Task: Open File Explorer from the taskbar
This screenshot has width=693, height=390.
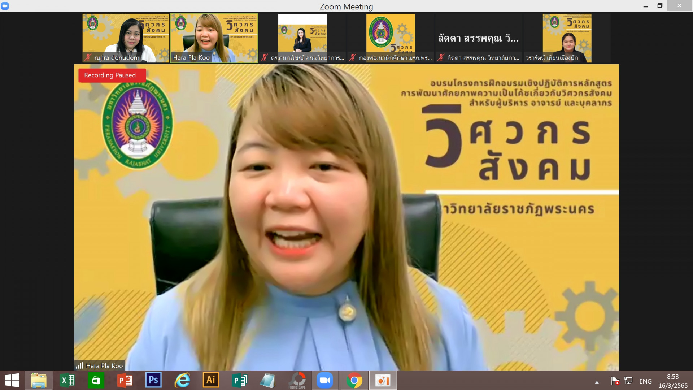Action: (x=39, y=380)
